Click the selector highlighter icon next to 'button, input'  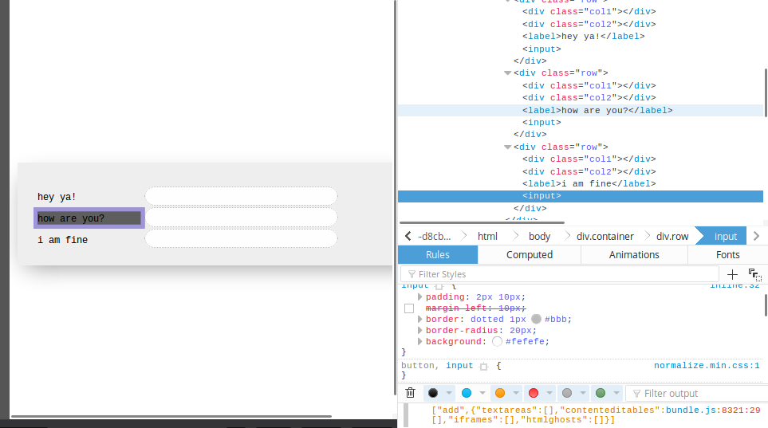click(x=483, y=367)
